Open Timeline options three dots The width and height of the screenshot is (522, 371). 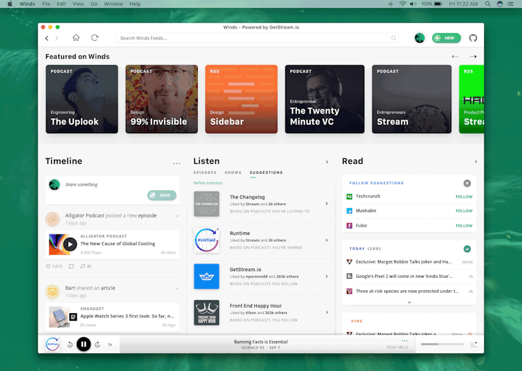pos(177,163)
